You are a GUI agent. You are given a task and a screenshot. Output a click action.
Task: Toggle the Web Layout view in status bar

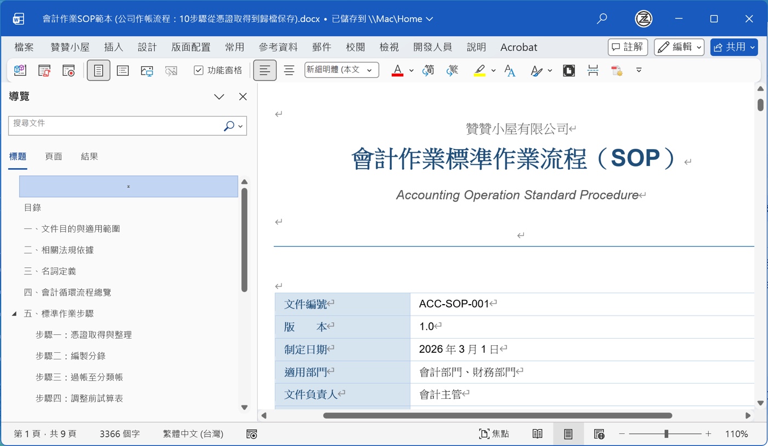(x=599, y=433)
